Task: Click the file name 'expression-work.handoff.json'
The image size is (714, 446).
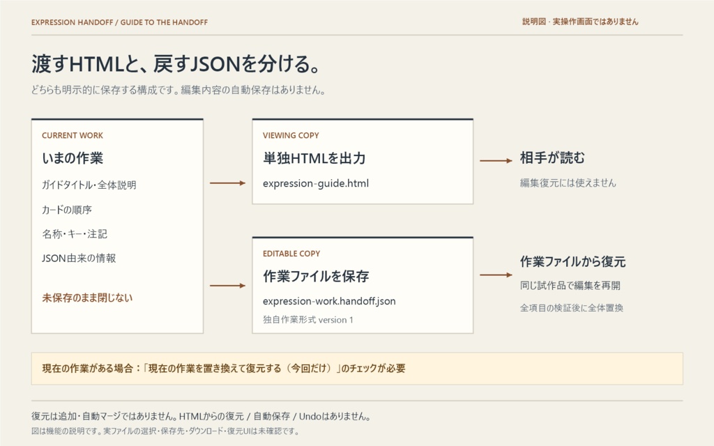Action: [329, 301]
